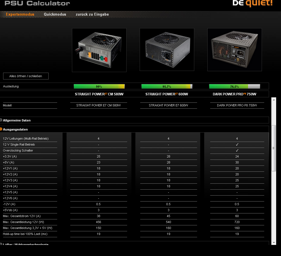
Task: Click Modell value DARK POWER PRO P8 750W
Action: point(237,106)
